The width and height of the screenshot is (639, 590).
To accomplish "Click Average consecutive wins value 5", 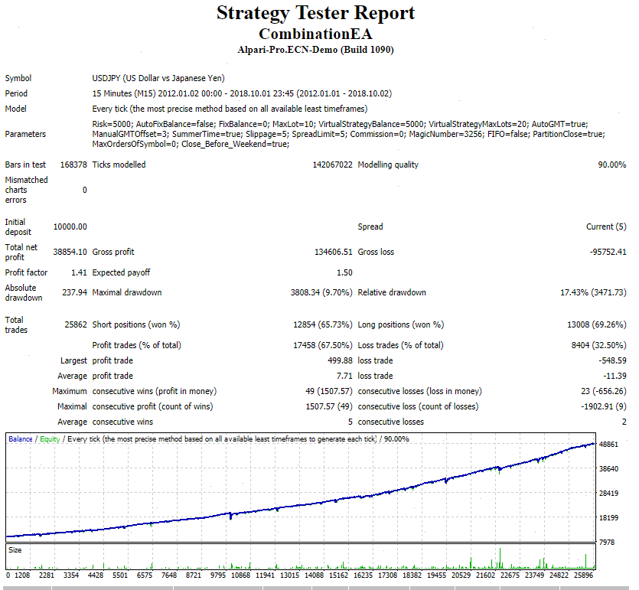I will point(350,422).
